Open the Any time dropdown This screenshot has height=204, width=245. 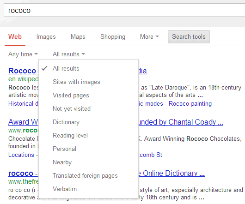pos(23,54)
